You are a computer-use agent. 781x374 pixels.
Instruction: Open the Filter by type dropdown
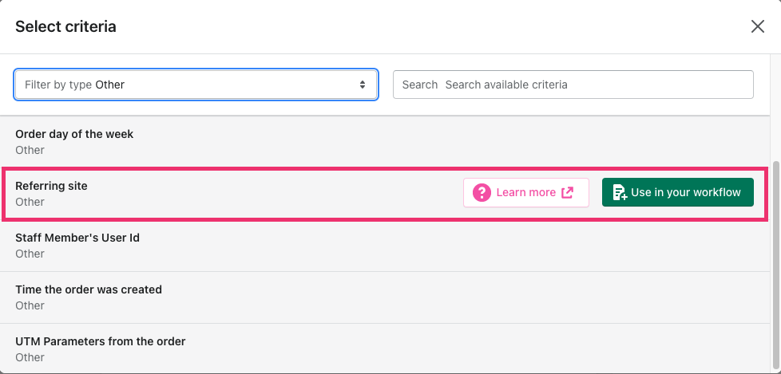(196, 85)
